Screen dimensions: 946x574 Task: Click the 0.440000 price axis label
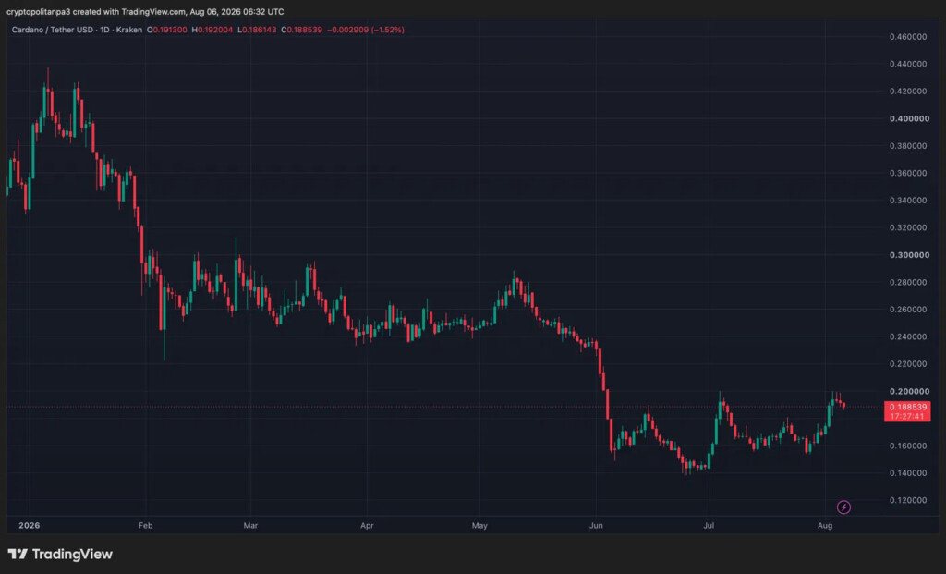(x=908, y=64)
